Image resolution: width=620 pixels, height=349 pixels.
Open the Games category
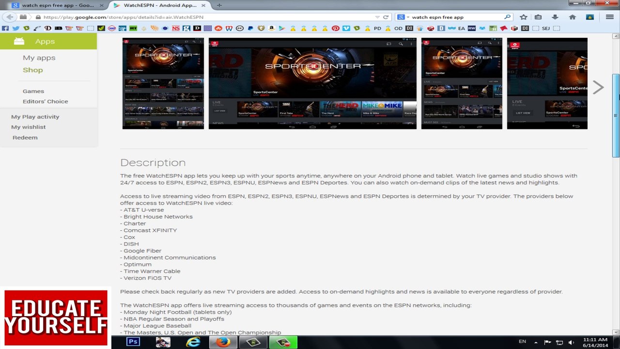click(x=33, y=91)
